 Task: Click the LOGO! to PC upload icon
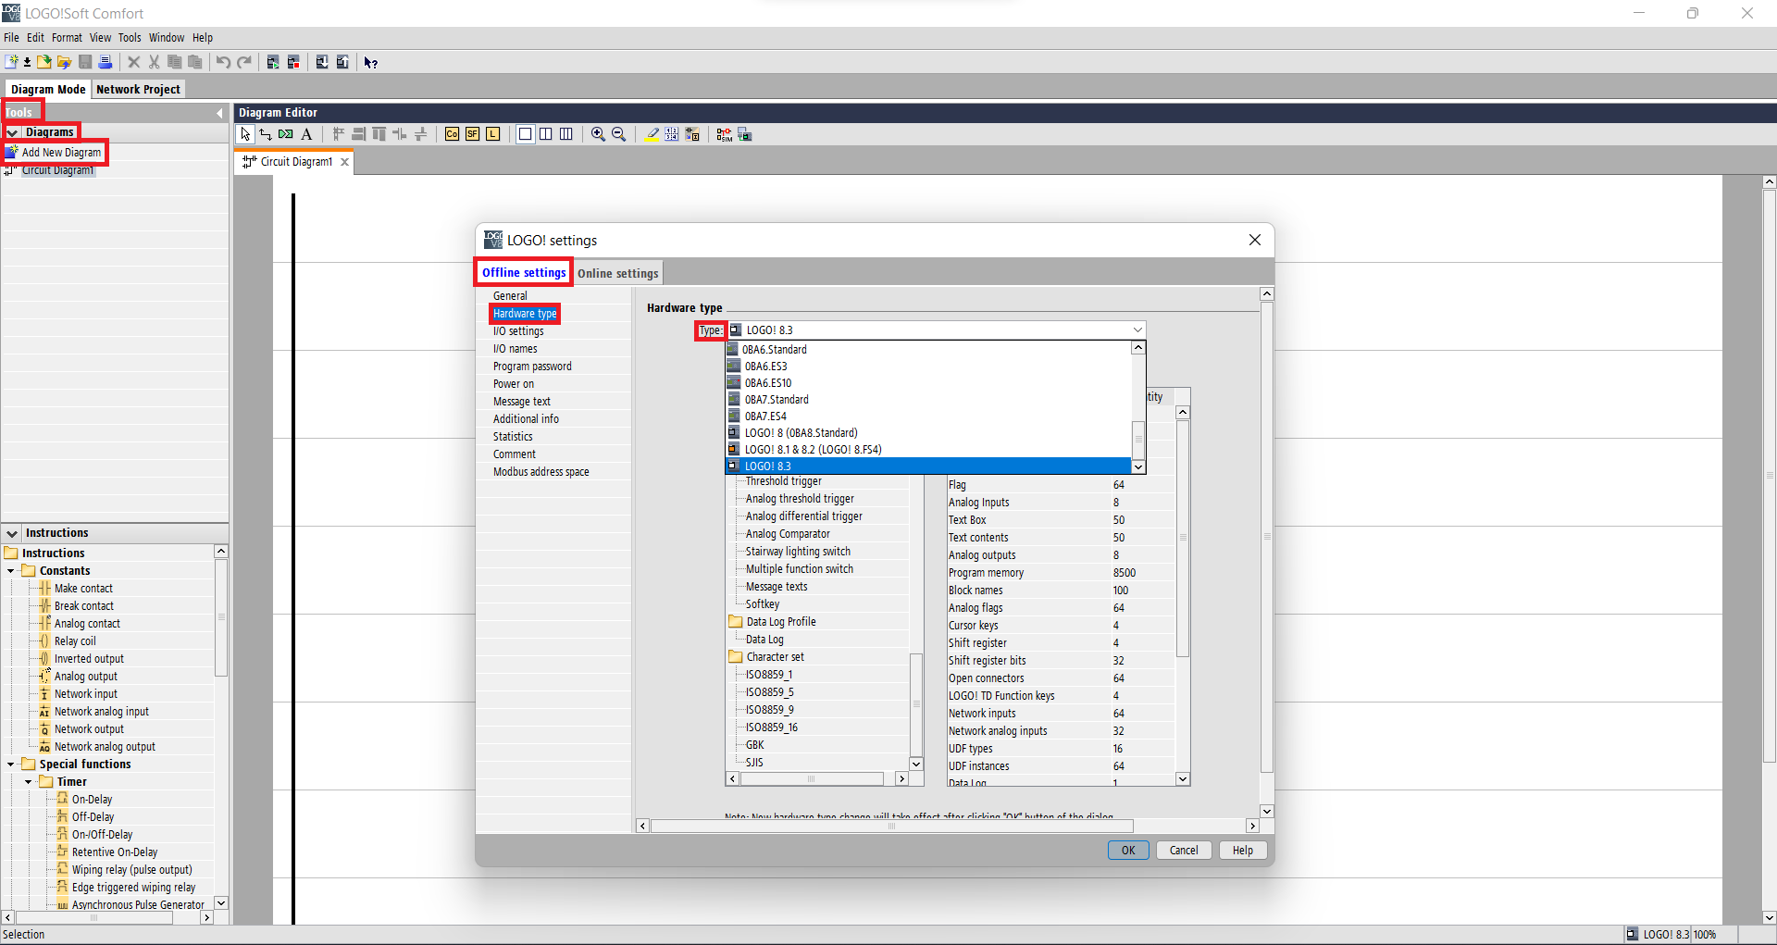click(x=342, y=62)
